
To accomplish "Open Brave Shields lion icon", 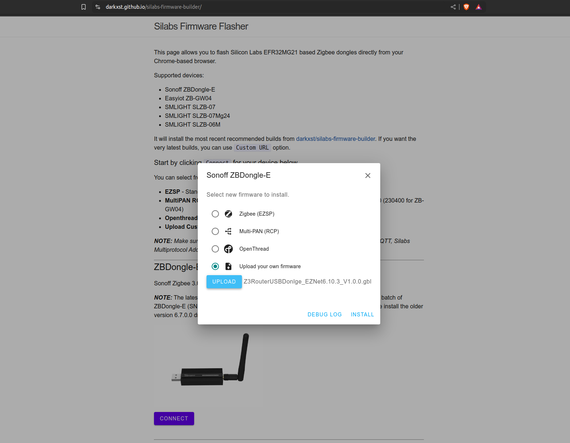I will [466, 7].
